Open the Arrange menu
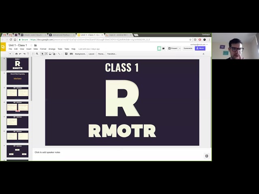The image size is (259, 194). 52,49
